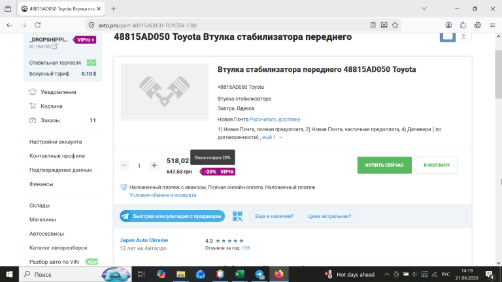Screen dimensions: 502x282
Task: Open Telegram from taskbar
Action: pos(259,274)
